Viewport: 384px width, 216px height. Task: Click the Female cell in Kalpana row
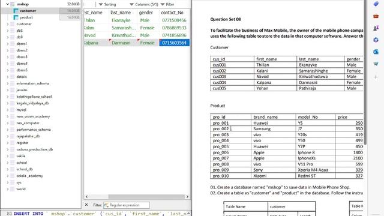click(x=148, y=43)
